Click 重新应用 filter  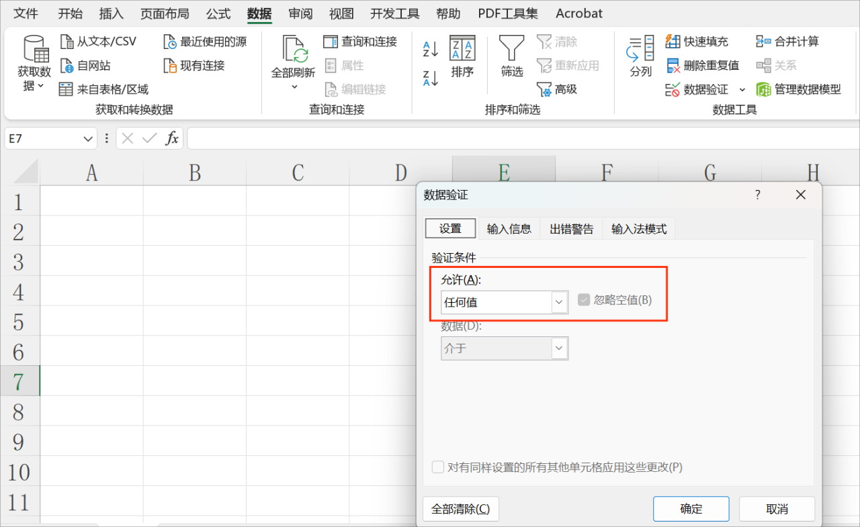click(x=567, y=66)
